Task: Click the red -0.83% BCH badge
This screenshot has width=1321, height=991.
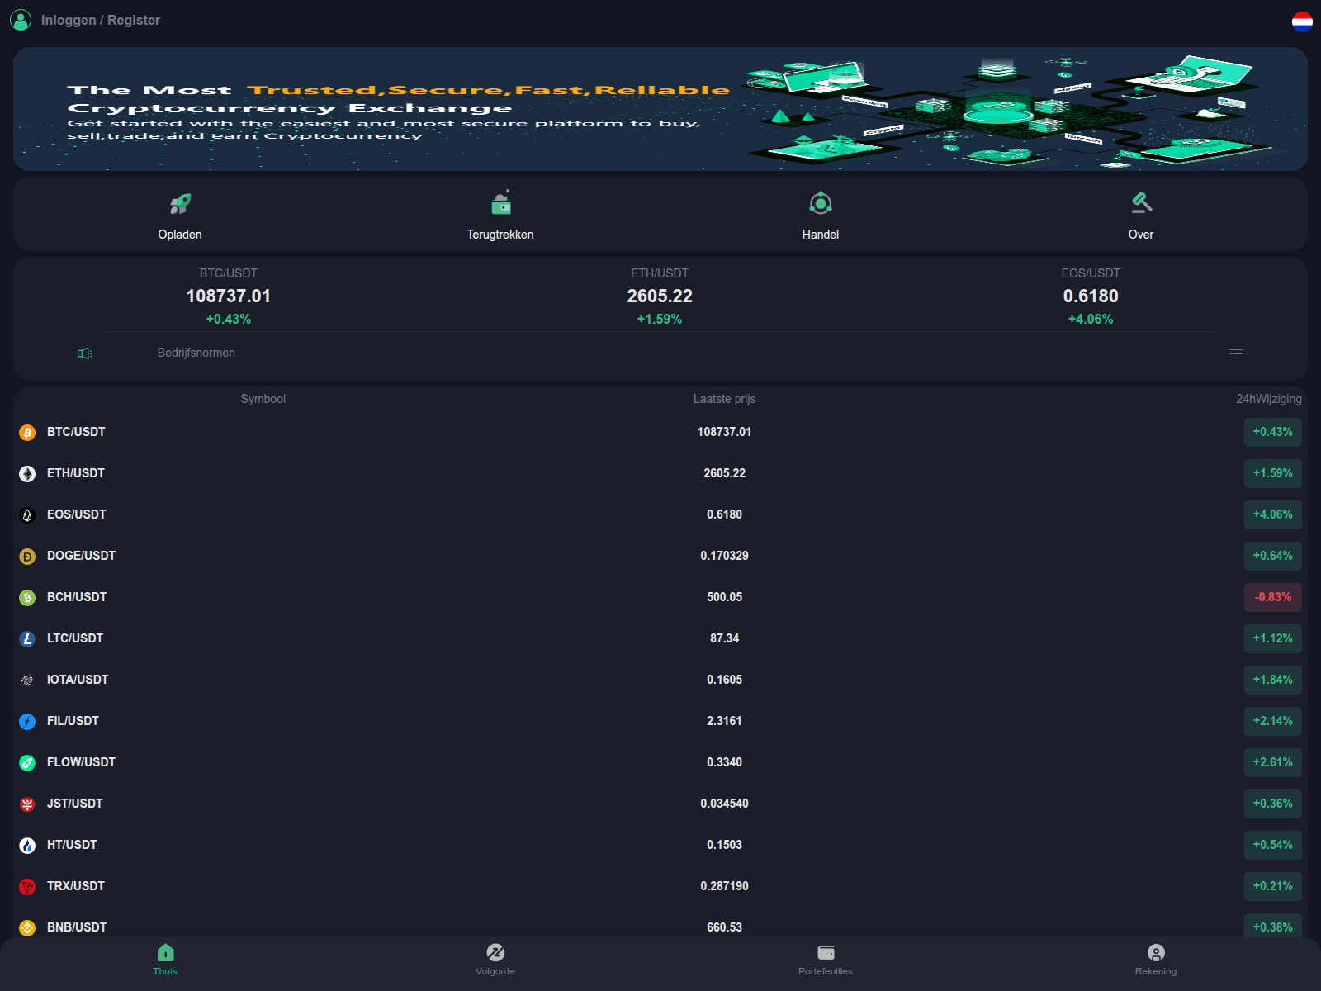Action: (1273, 597)
